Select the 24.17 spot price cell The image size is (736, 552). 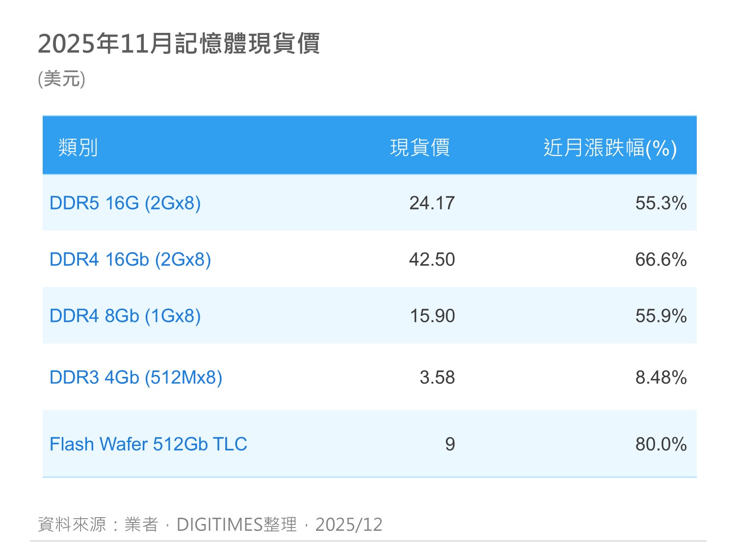tap(432, 203)
